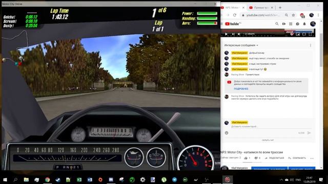
Task: Open Settings gear from taskbar
Action: (x=142, y=179)
